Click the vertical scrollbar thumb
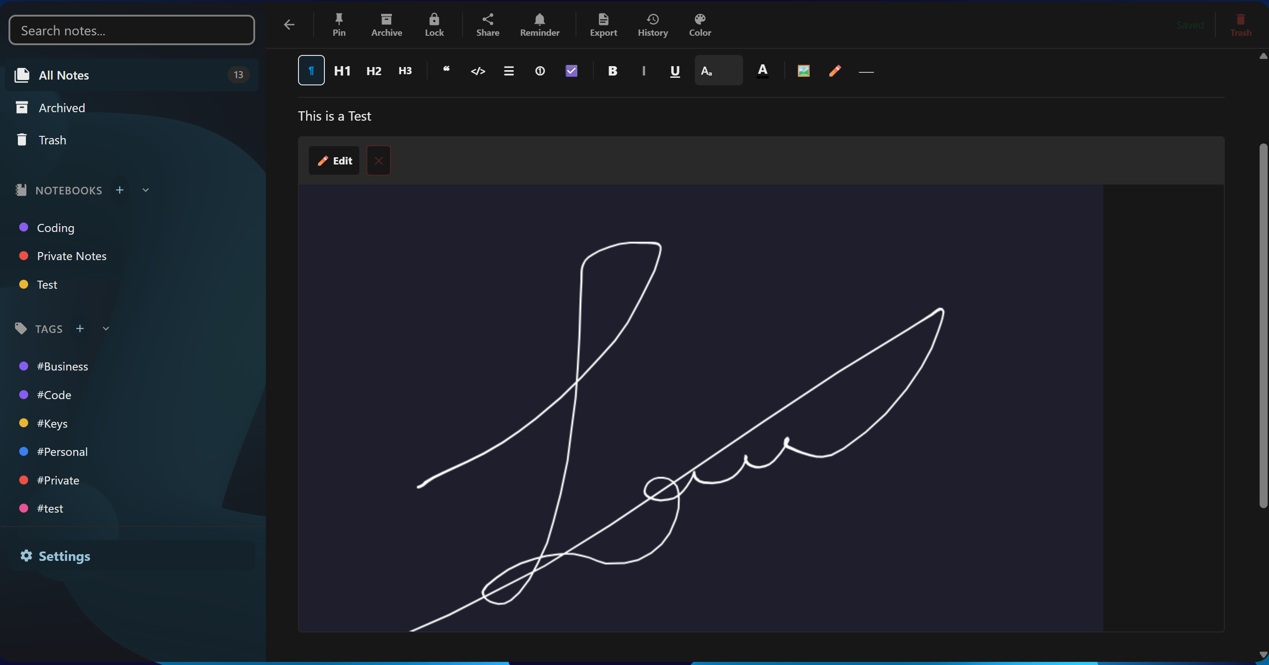Image resolution: width=1269 pixels, height=665 pixels. (1263, 325)
